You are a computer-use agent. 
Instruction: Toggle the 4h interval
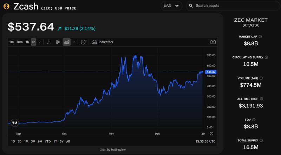point(33,42)
